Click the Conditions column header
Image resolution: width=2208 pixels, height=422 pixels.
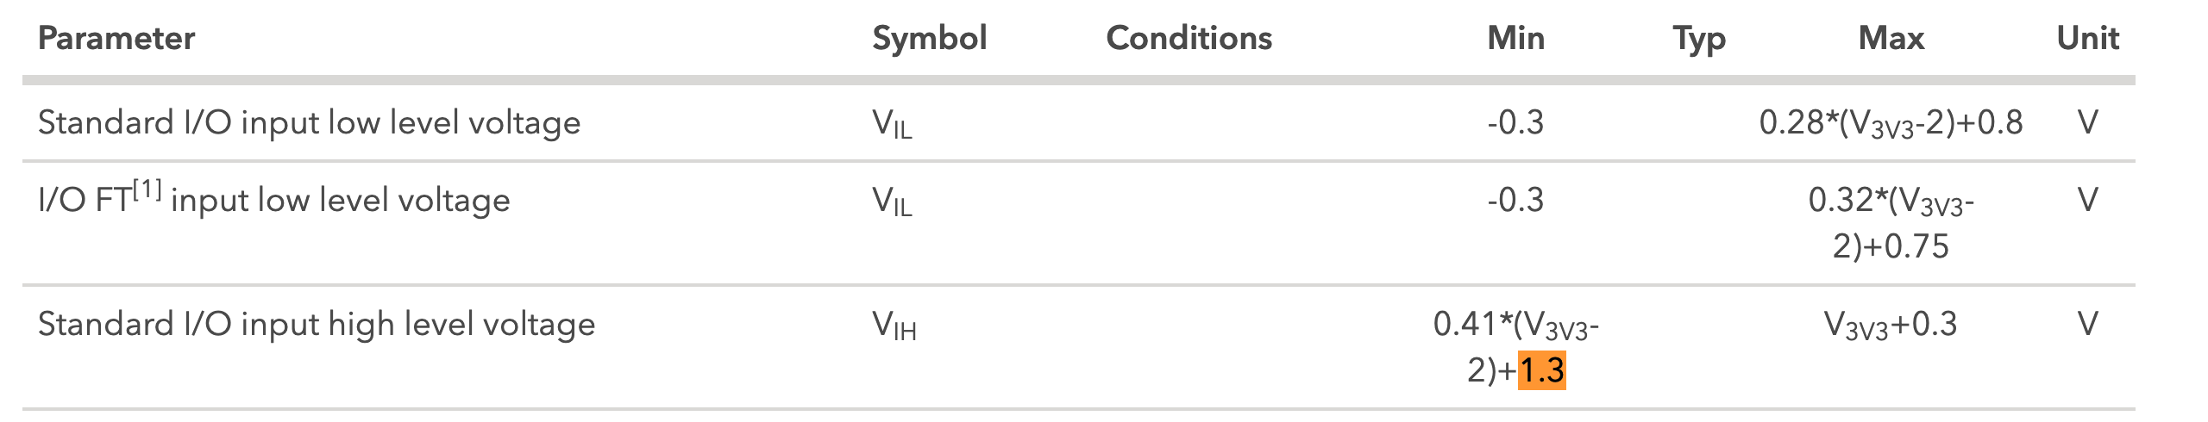click(1189, 39)
